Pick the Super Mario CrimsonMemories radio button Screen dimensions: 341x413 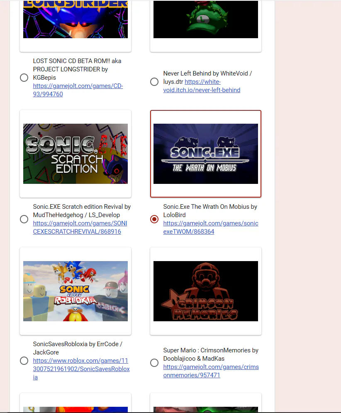[154, 363]
